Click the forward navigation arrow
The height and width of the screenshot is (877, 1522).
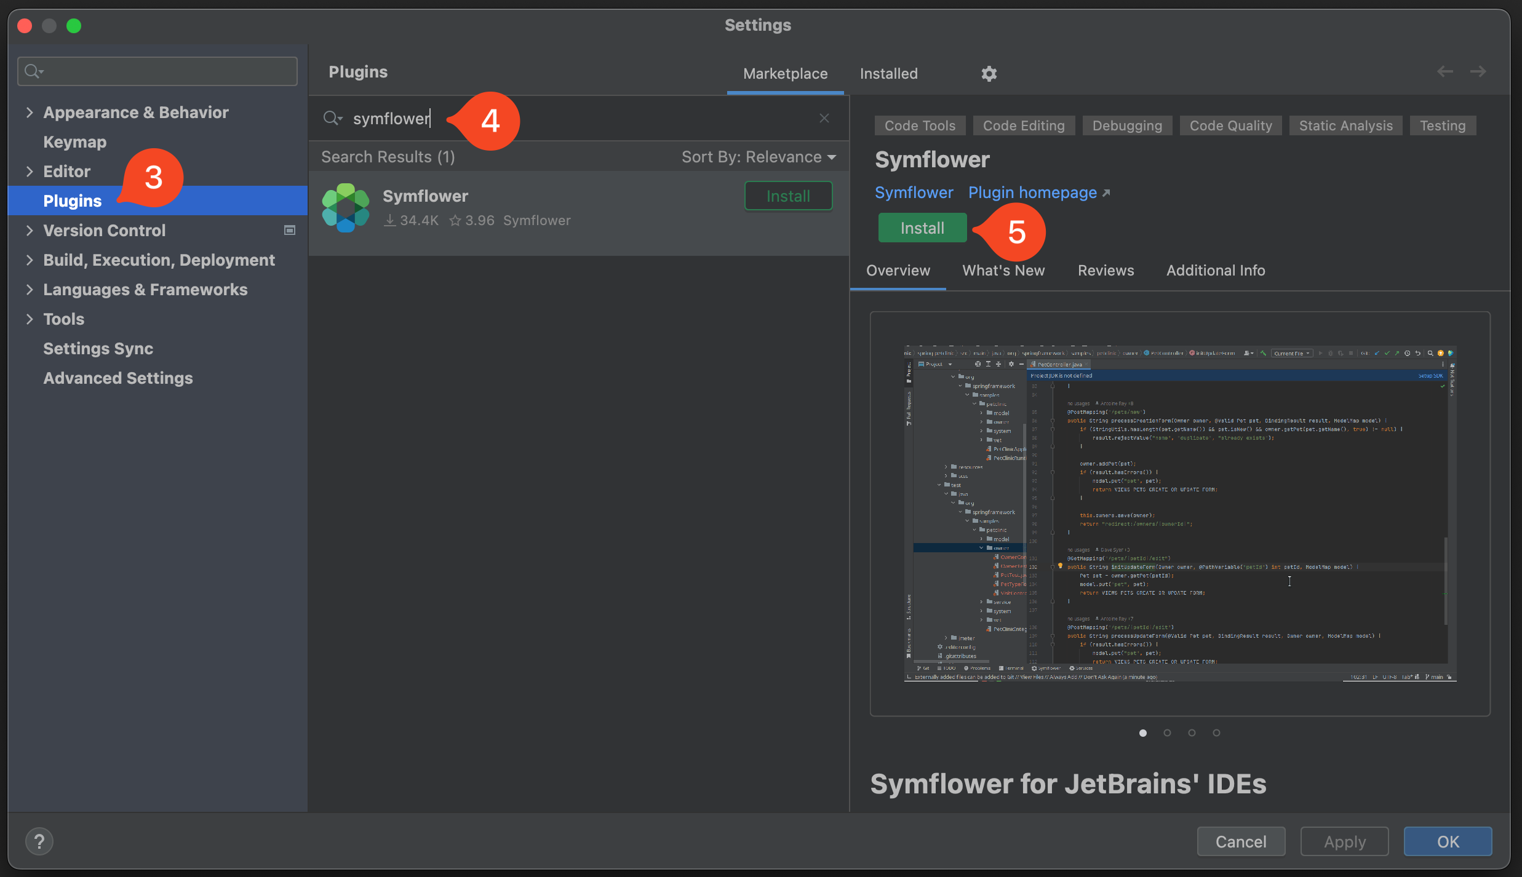(x=1478, y=71)
